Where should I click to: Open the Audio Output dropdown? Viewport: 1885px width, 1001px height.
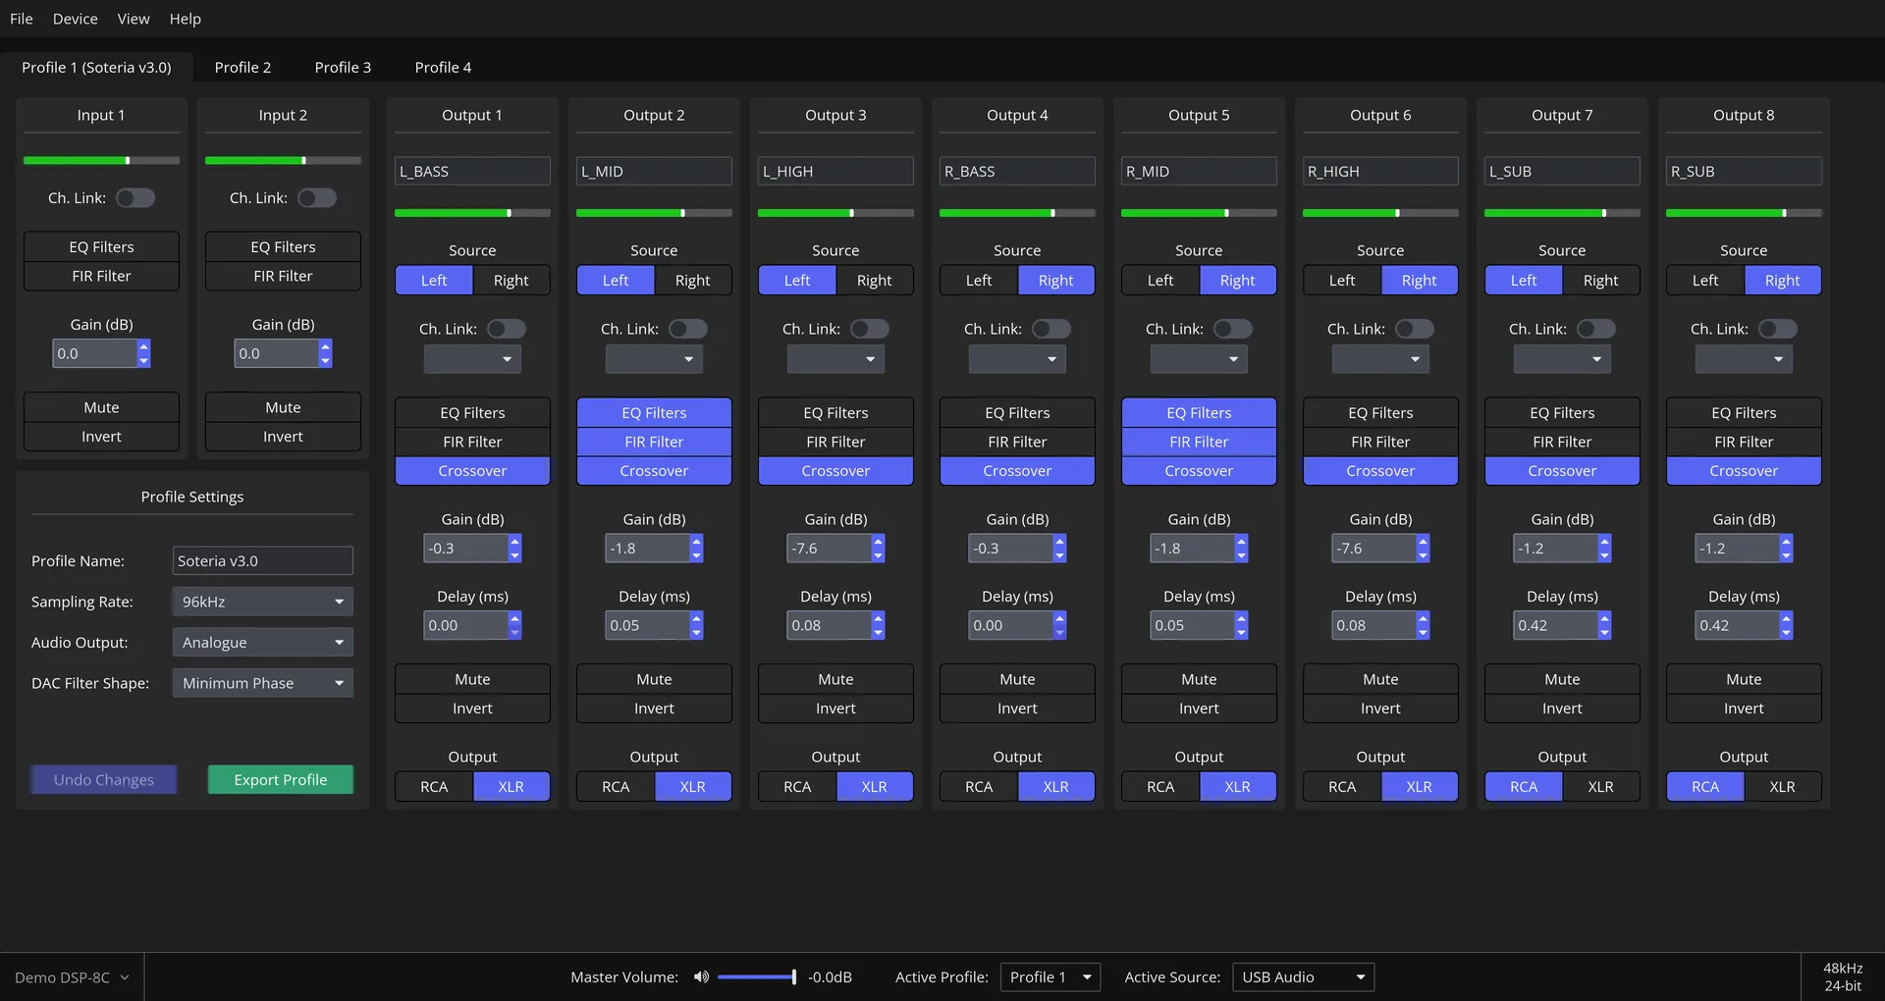point(262,643)
